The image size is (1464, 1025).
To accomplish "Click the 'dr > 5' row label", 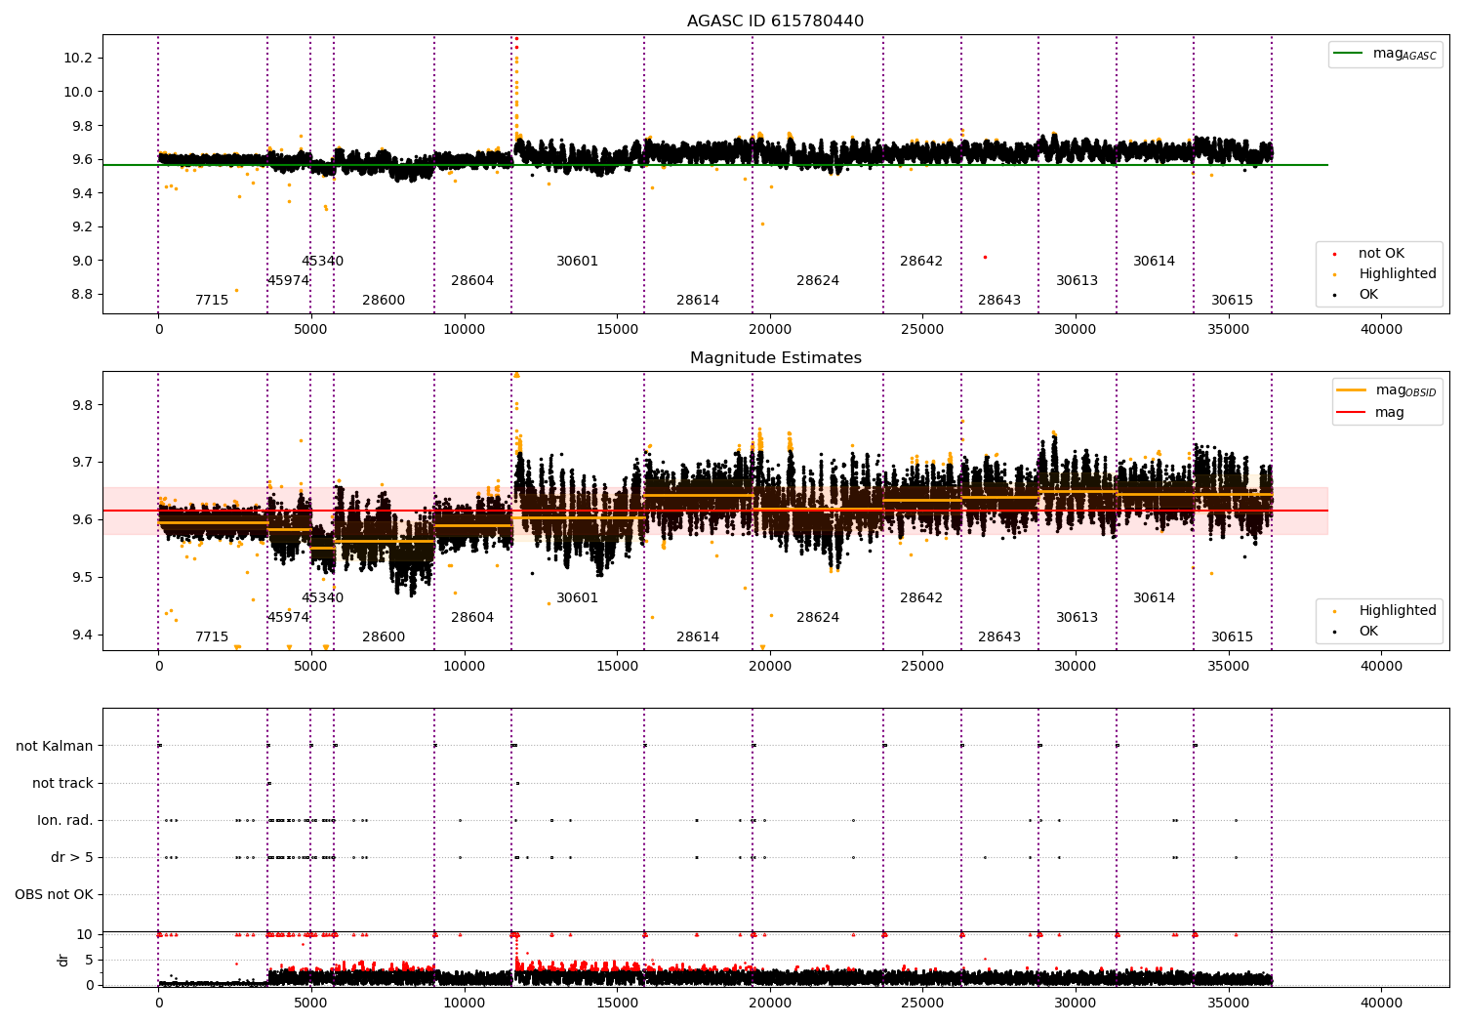I will [72, 857].
